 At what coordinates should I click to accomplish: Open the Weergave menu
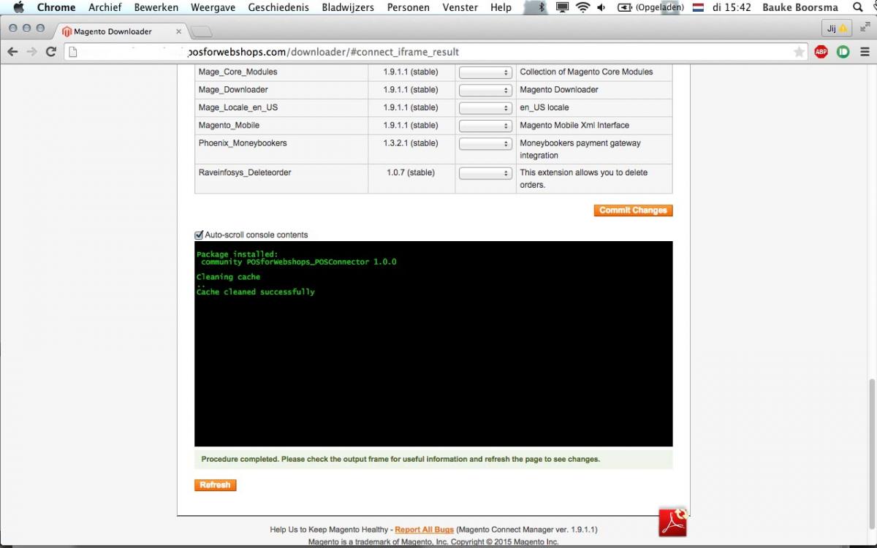tap(213, 7)
